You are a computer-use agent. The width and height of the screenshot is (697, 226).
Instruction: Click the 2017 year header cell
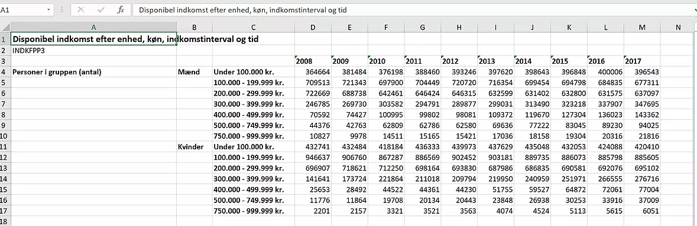[x=642, y=61]
